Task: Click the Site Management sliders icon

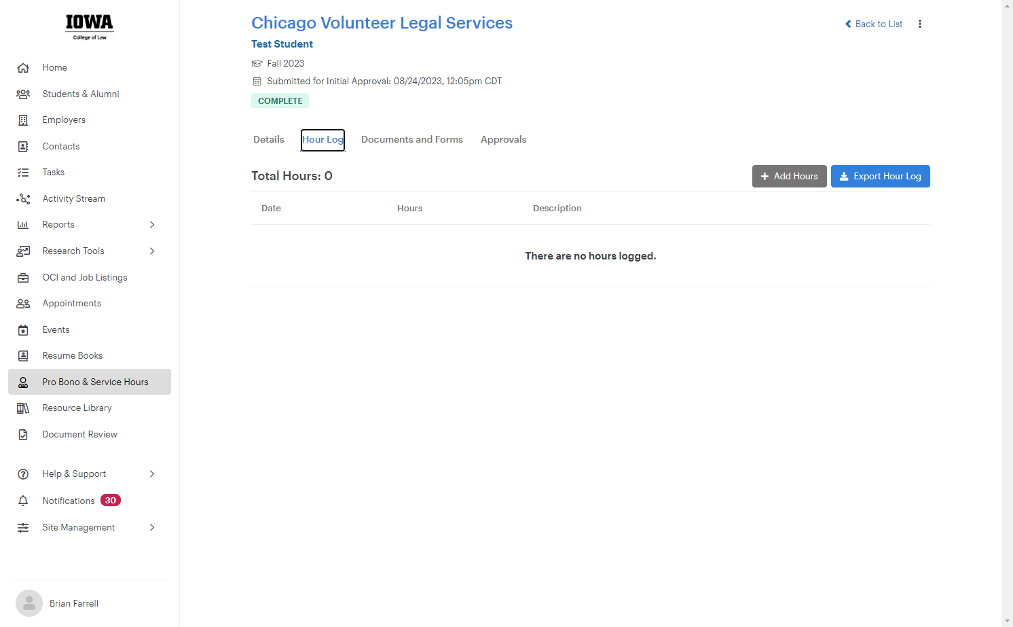Action: coord(23,528)
